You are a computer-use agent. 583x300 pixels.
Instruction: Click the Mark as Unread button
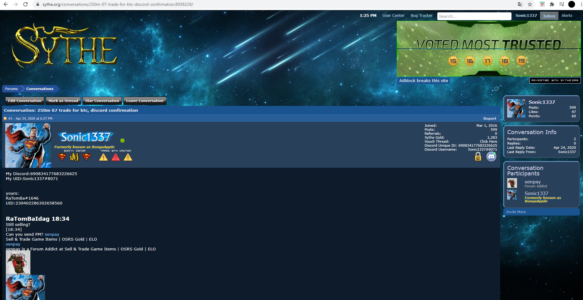pyautogui.click(x=63, y=101)
